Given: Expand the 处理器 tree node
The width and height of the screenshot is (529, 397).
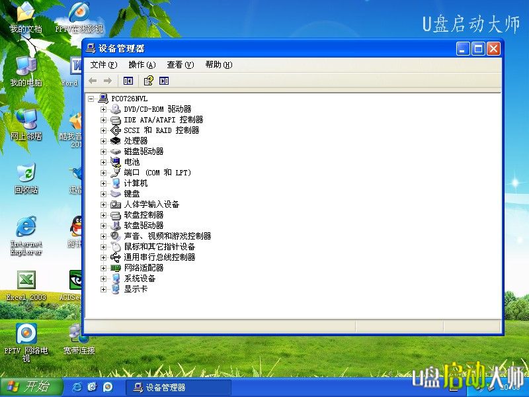Looking at the screenshot, I should click(x=103, y=141).
